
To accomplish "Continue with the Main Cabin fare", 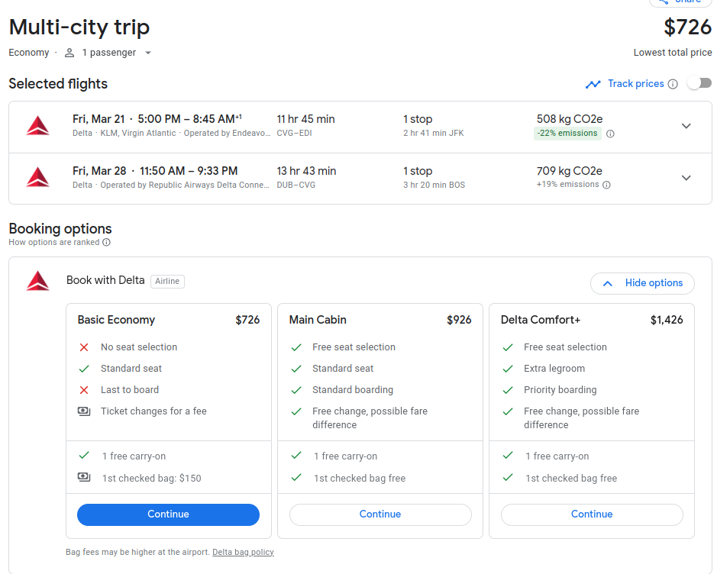I will pos(379,514).
